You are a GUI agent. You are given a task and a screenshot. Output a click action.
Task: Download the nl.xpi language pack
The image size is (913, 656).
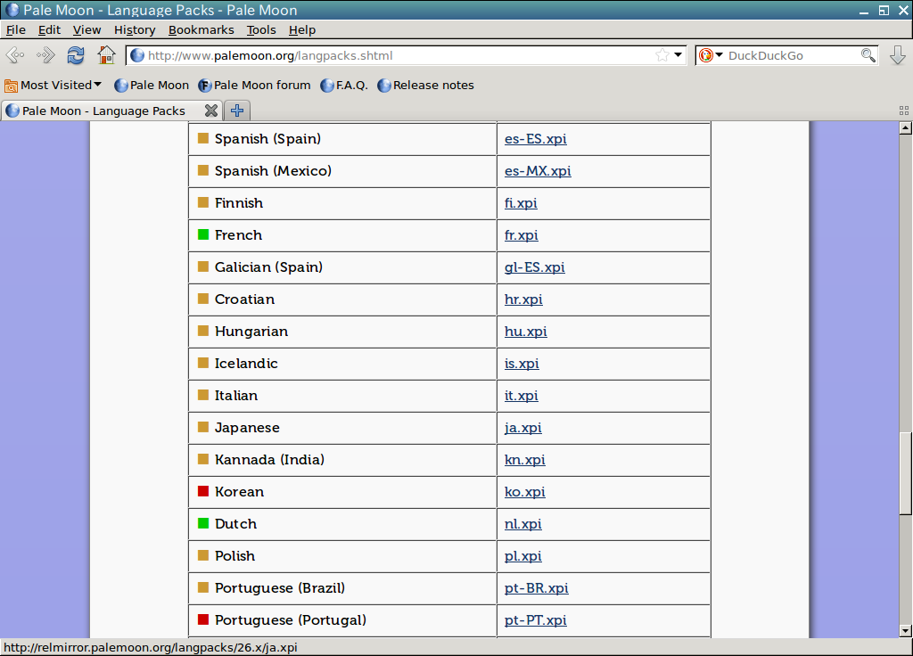(522, 524)
